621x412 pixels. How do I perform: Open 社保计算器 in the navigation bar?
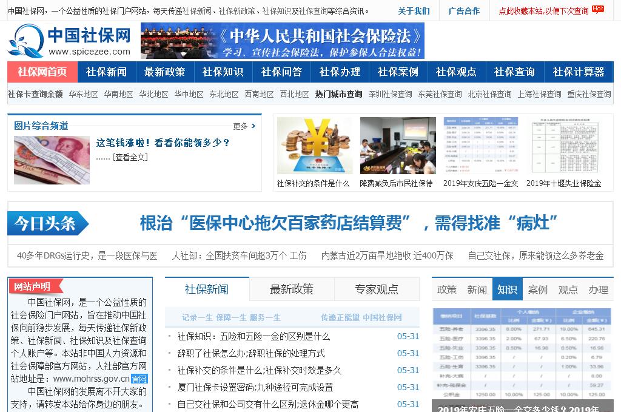[x=578, y=72]
